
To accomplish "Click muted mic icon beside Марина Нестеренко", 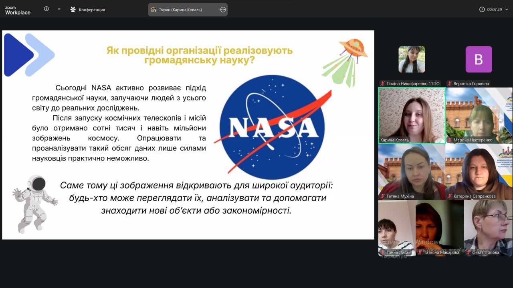I will (450, 140).
